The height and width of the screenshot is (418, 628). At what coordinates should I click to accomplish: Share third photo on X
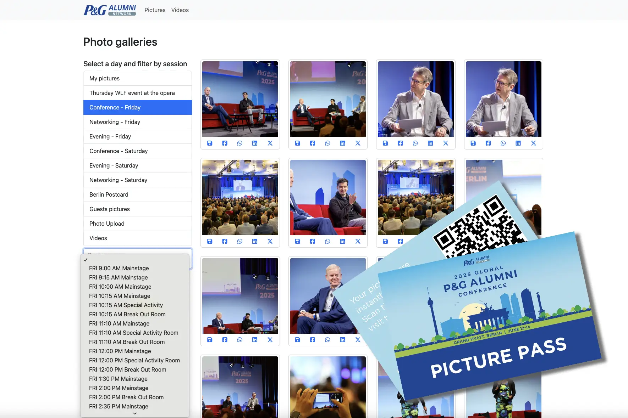(446, 143)
